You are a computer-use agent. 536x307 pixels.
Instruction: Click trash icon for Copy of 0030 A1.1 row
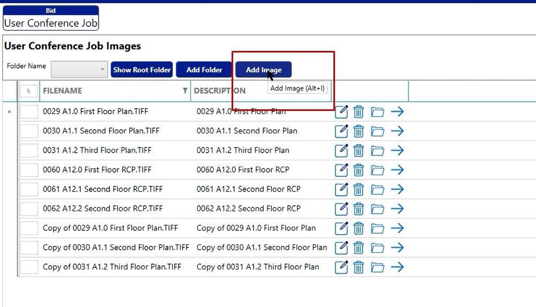(x=359, y=248)
